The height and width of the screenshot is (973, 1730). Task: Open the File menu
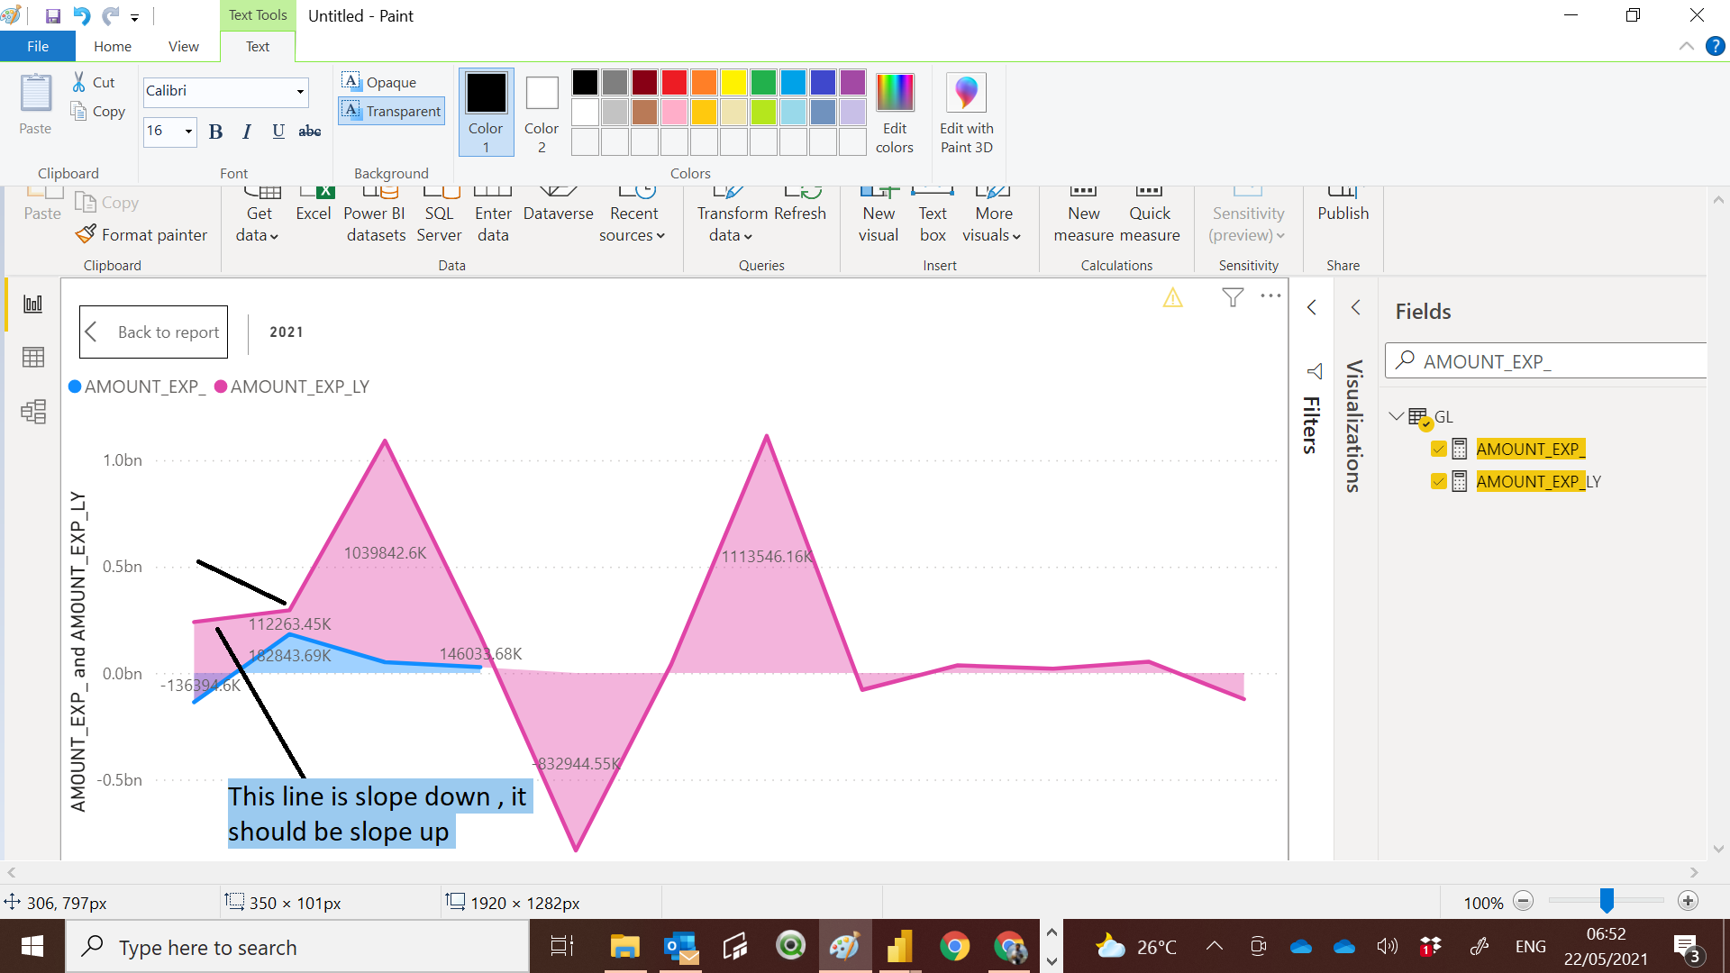click(x=38, y=46)
